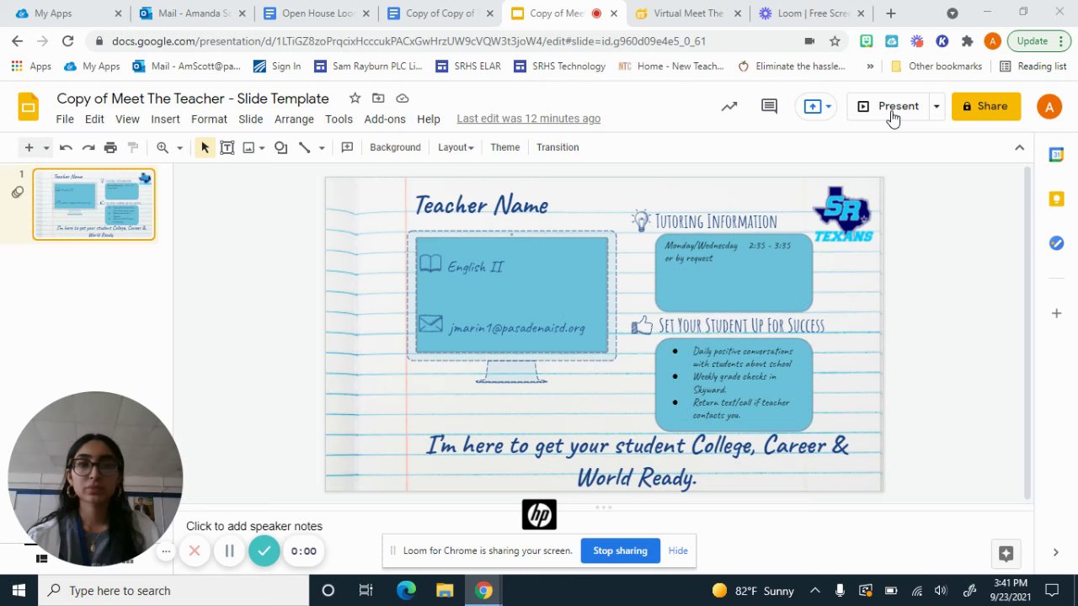Add a new slide with plus button
Screen dimensions: 1078x606
click(29, 147)
